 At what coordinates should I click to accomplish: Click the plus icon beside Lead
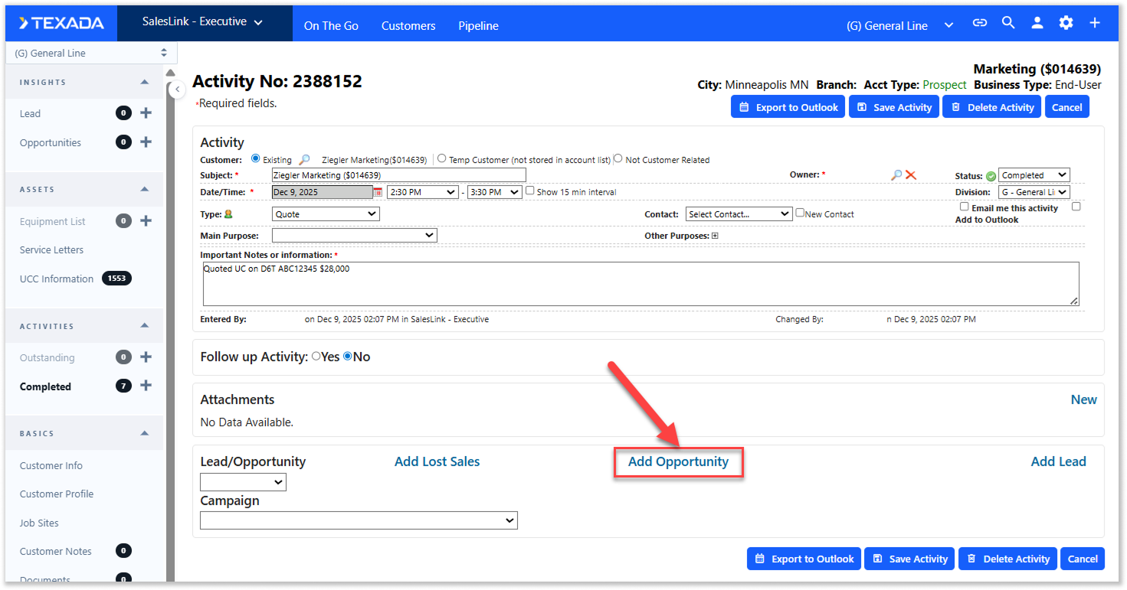click(x=146, y=113)
